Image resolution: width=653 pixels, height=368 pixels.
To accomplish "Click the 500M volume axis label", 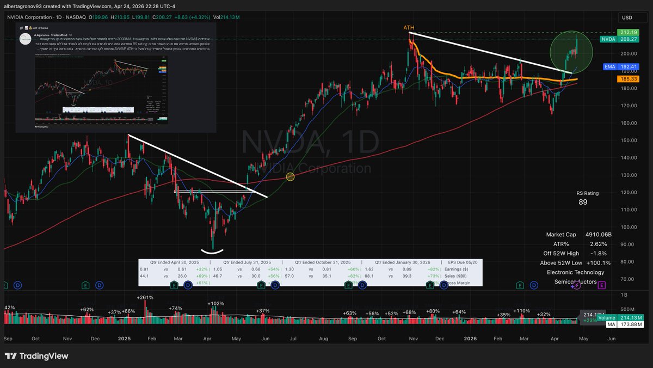I will (x=626, y=309).
